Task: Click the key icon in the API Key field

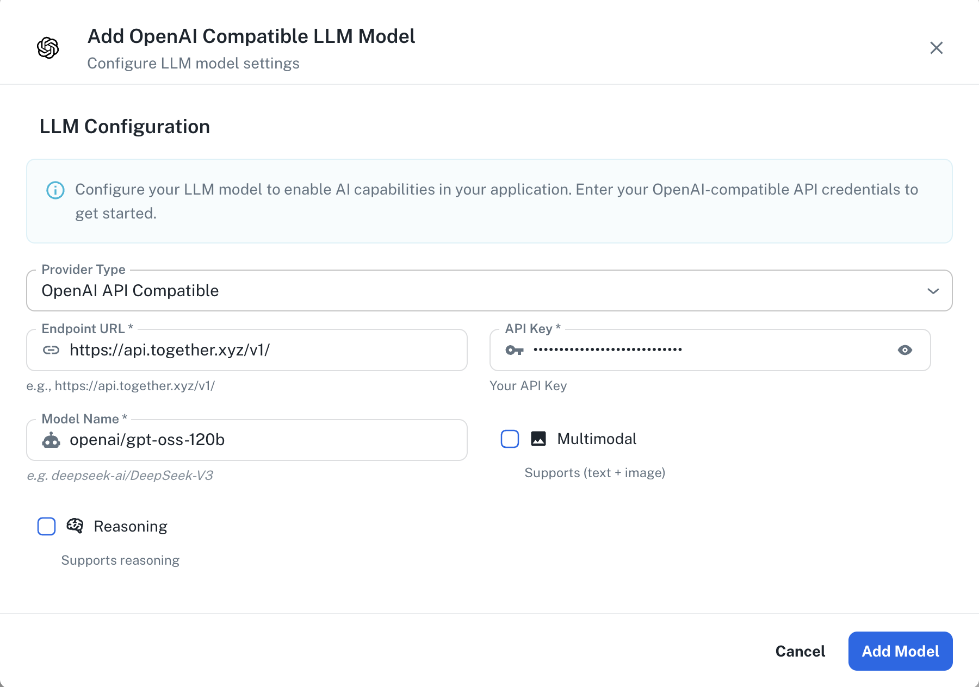Action: click(x=514, y=350)
